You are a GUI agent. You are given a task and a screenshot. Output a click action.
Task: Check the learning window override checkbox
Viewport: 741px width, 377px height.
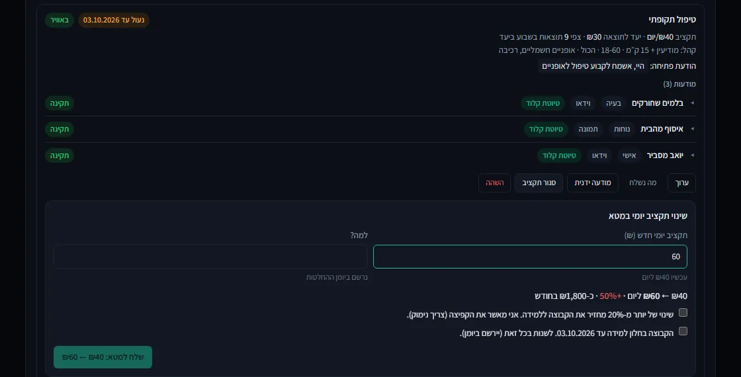(x=683, y=331)
